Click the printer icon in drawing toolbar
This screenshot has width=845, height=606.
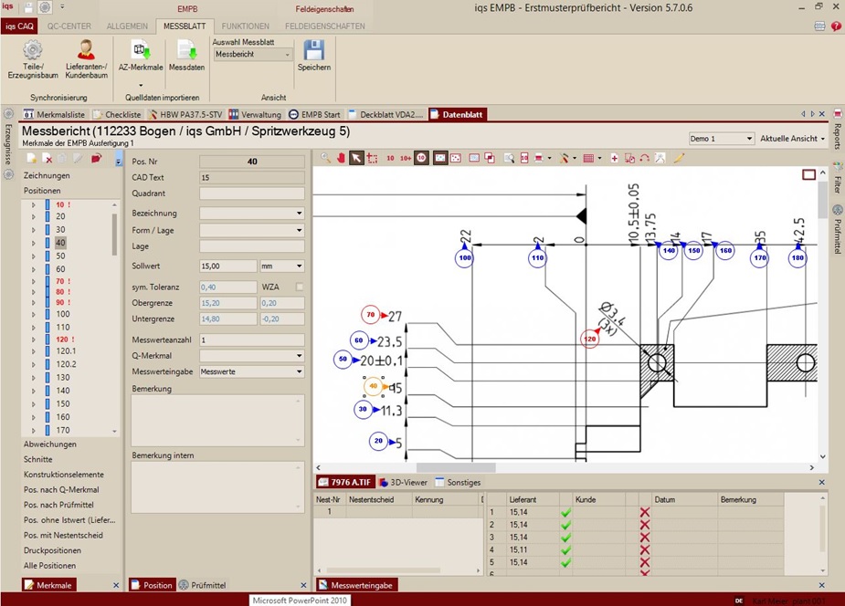coord(538,158)
